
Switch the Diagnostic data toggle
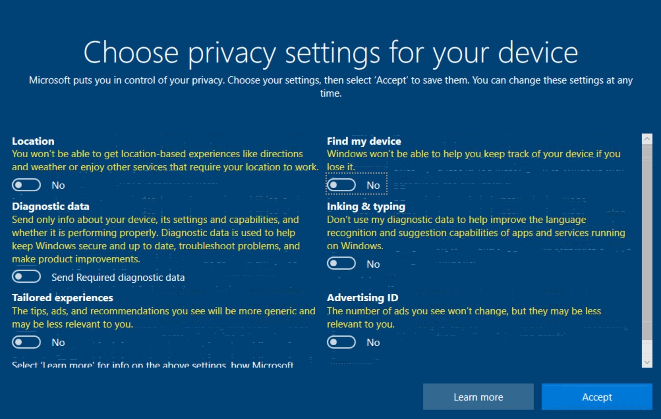pos(26,277)
